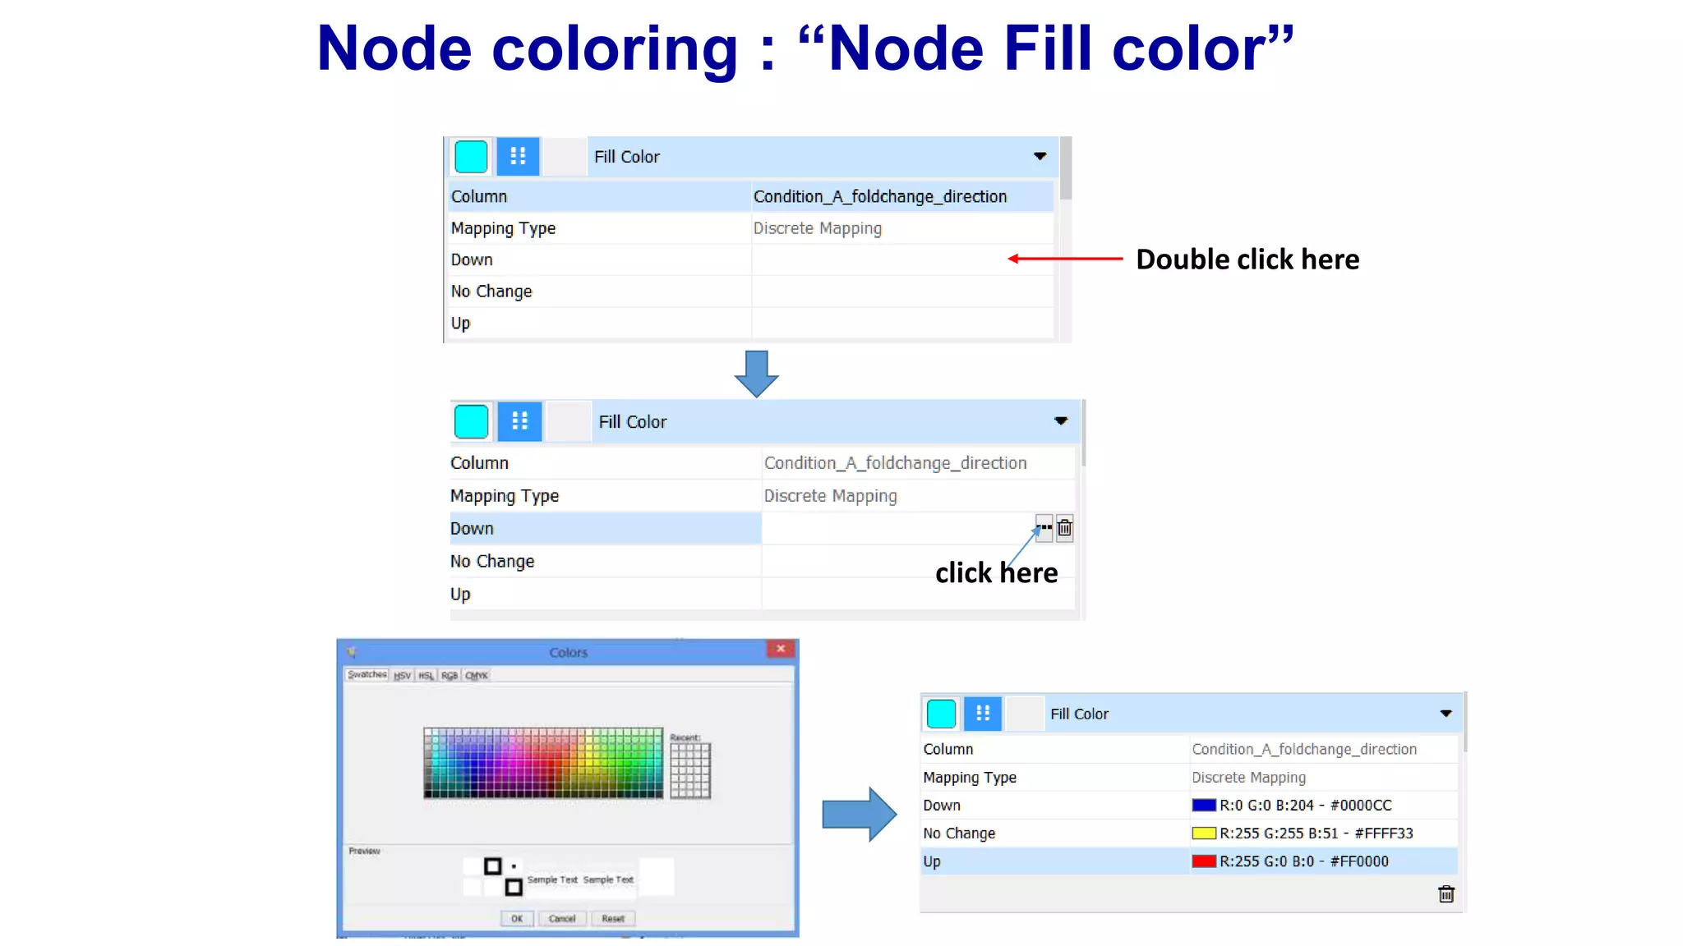Click the blue #0000CC swatch in the Down row

[1204, 806]
